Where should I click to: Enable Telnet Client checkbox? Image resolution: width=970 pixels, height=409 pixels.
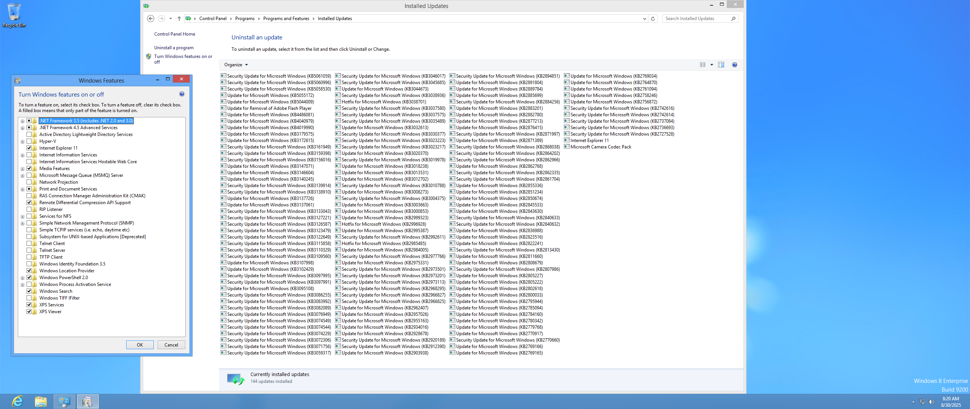29,244
